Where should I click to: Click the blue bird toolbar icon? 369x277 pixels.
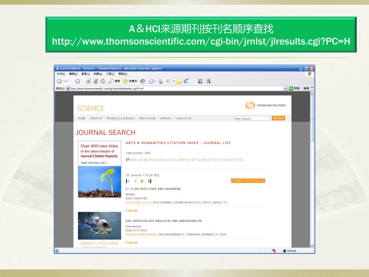point(186,81)
